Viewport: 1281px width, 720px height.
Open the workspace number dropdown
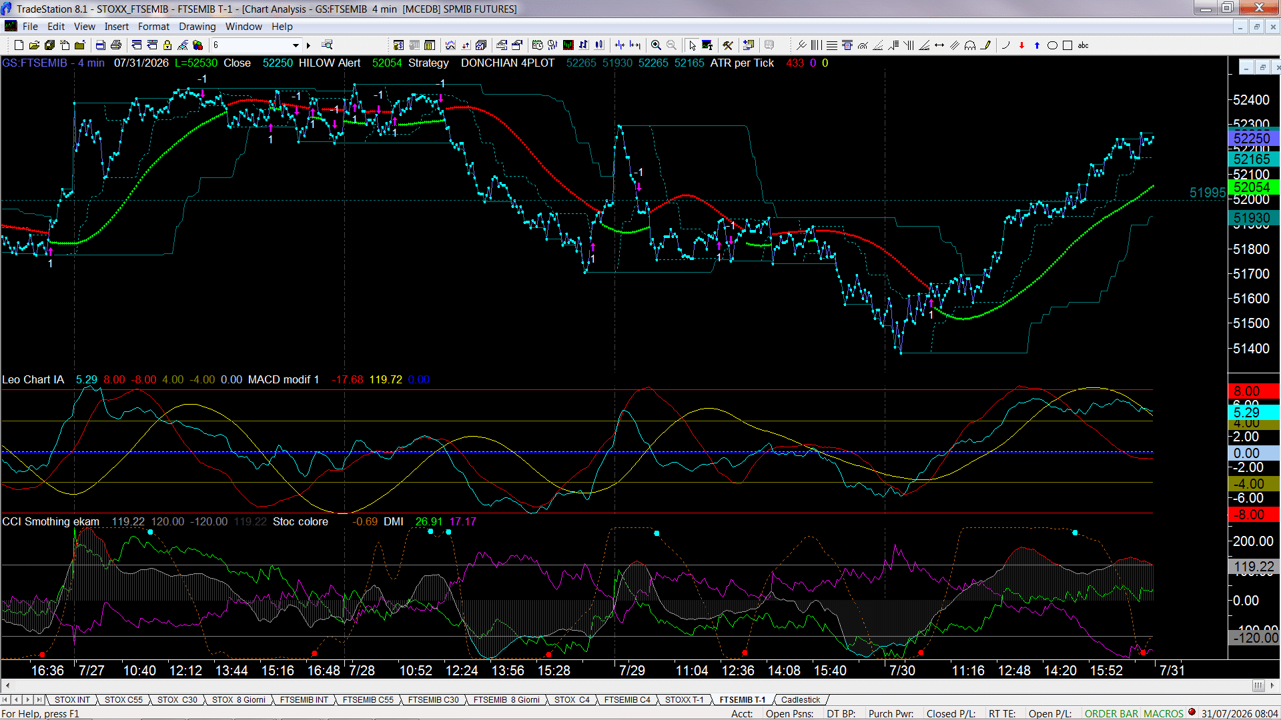click(x=296, y=45)
